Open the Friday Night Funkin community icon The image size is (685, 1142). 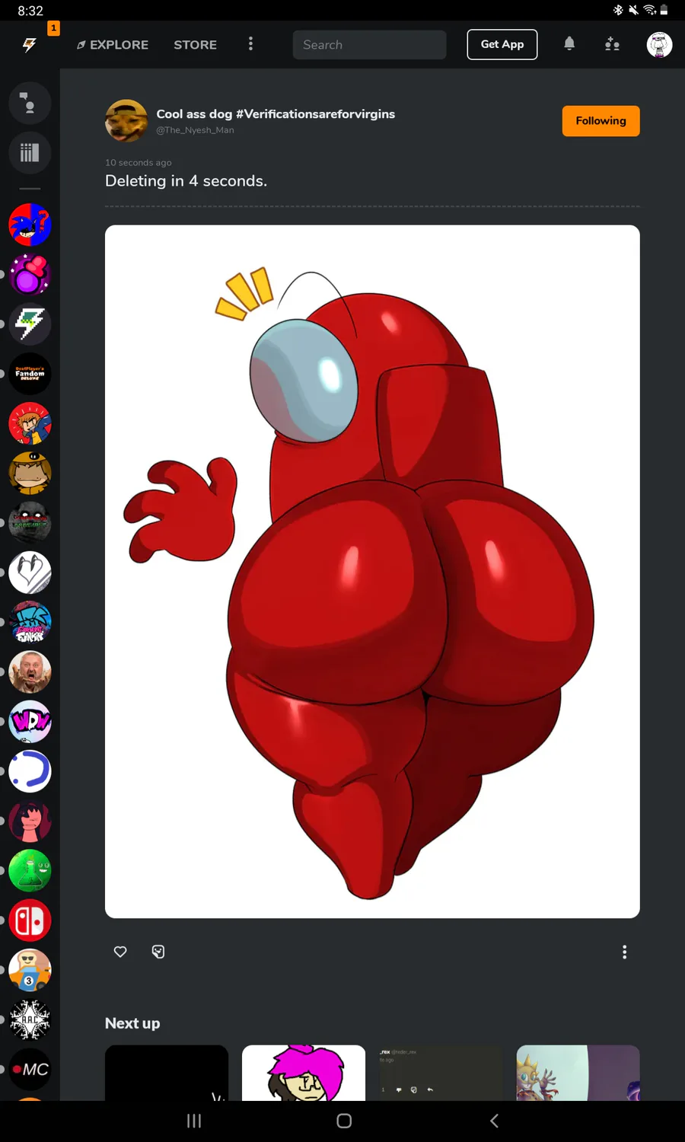tap(30, 622)
